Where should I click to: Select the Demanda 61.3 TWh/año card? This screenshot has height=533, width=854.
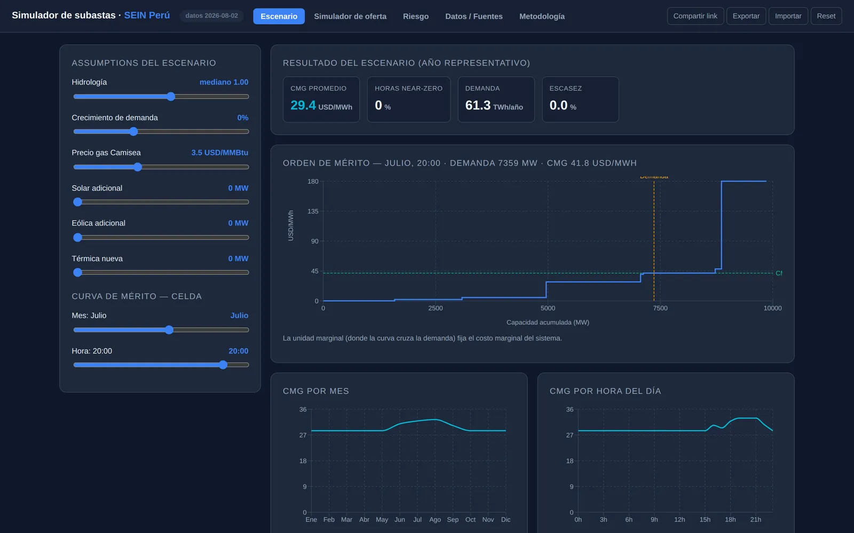click(496, 100)
